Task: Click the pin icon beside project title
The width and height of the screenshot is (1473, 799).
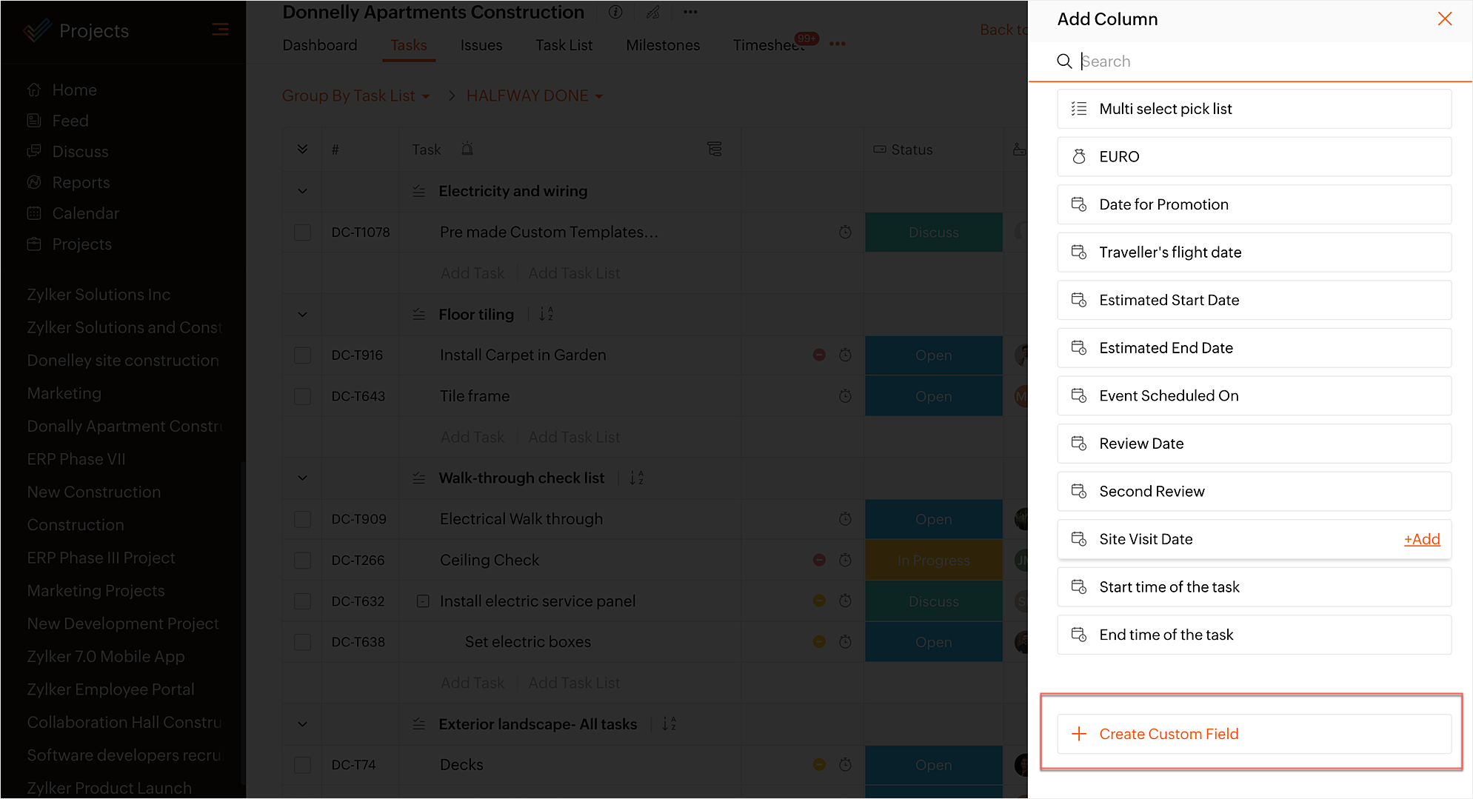Action: (652, 12)
